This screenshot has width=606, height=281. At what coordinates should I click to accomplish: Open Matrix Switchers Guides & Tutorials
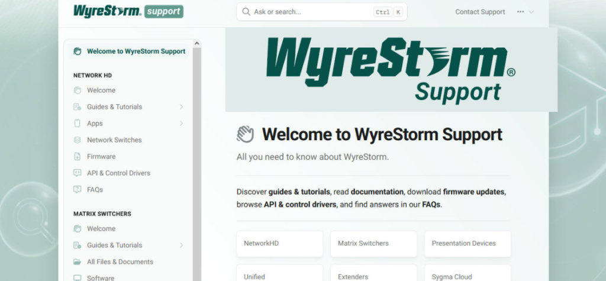click(x=114, y=245)
